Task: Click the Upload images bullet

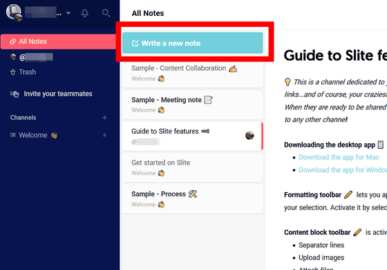Action: (321, 258)
